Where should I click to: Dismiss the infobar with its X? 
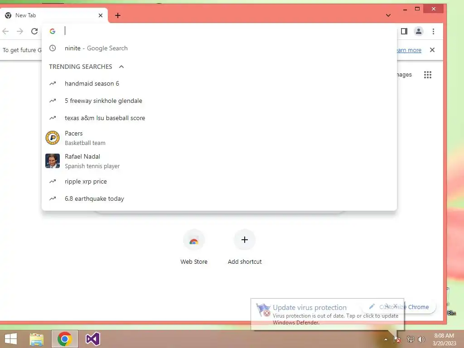click(x=432, y=50)
